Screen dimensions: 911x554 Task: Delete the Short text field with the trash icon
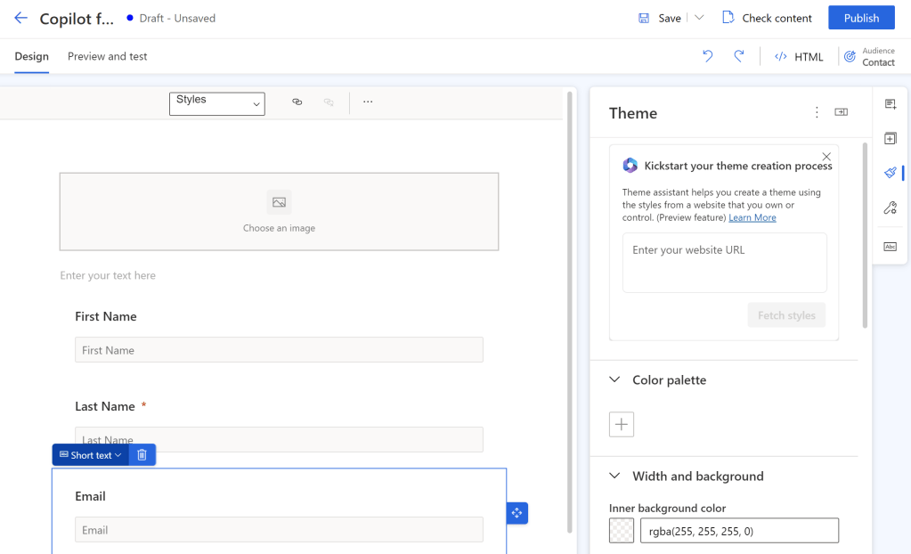click(142, 455)
